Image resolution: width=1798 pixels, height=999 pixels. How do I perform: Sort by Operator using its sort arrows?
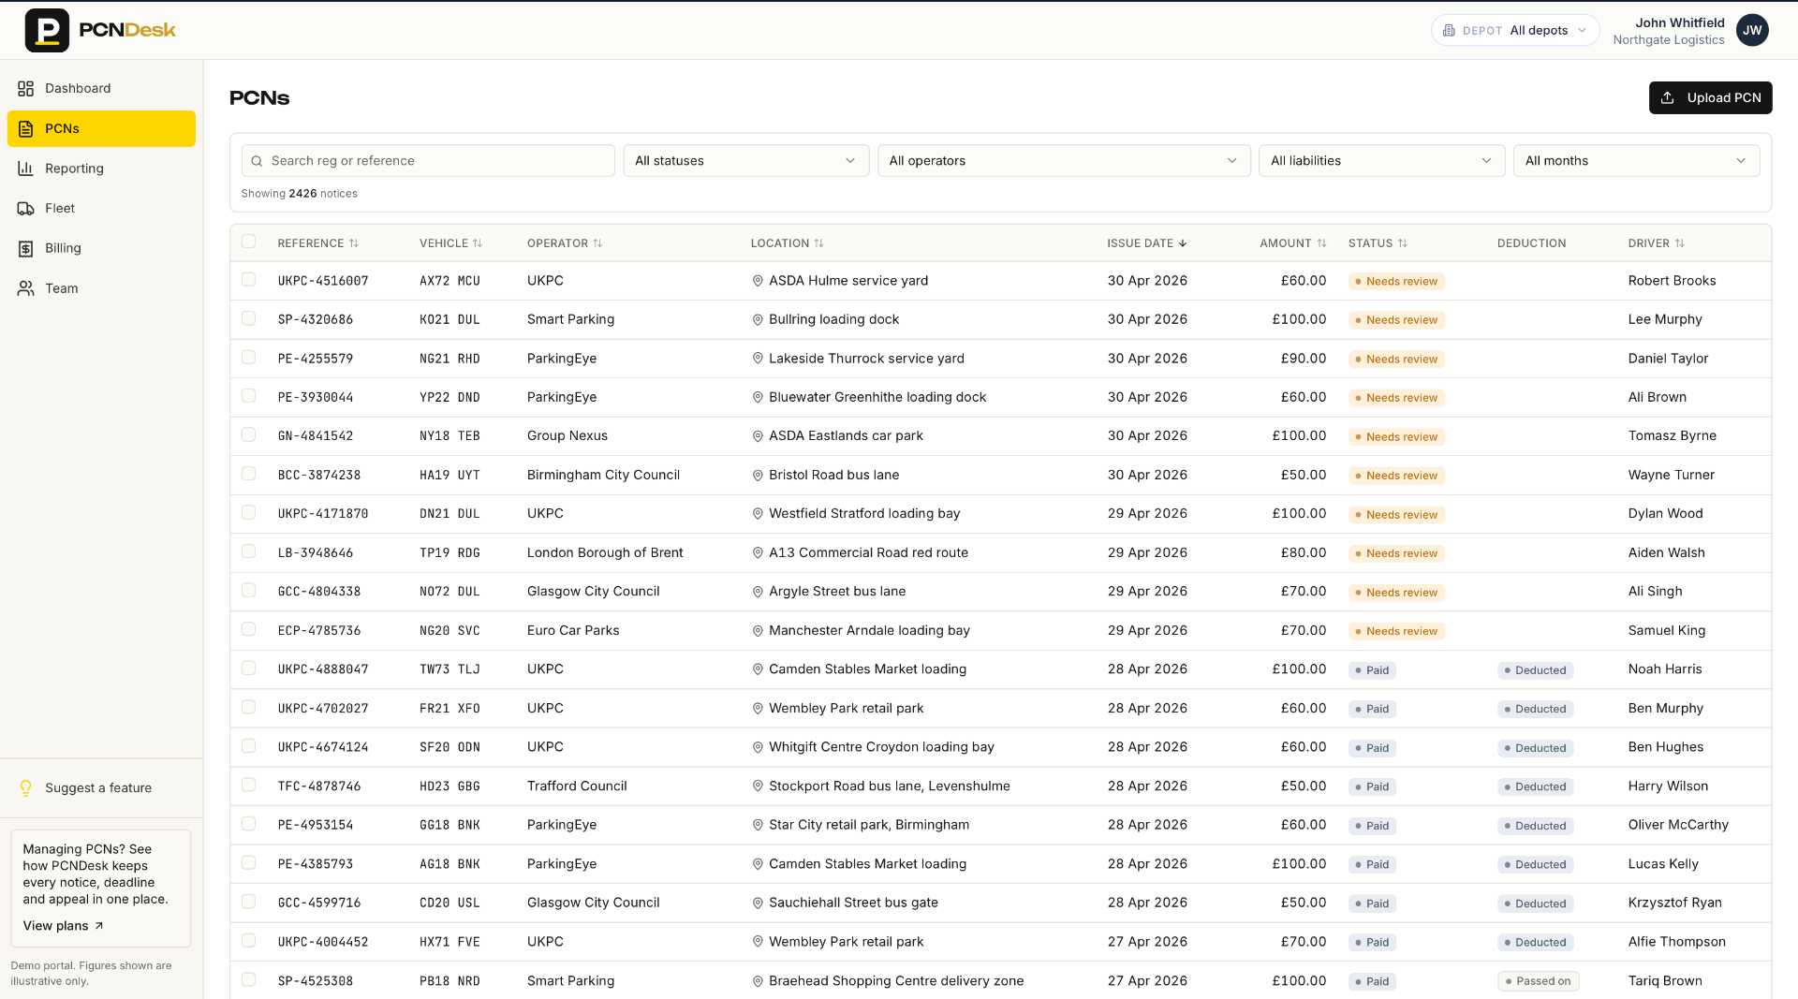(x=597, y=243)
